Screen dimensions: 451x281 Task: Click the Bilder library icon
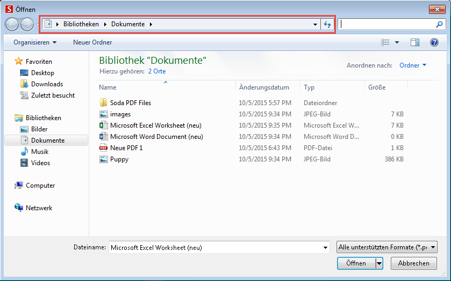pyautogui.click(x=24, y=129)
